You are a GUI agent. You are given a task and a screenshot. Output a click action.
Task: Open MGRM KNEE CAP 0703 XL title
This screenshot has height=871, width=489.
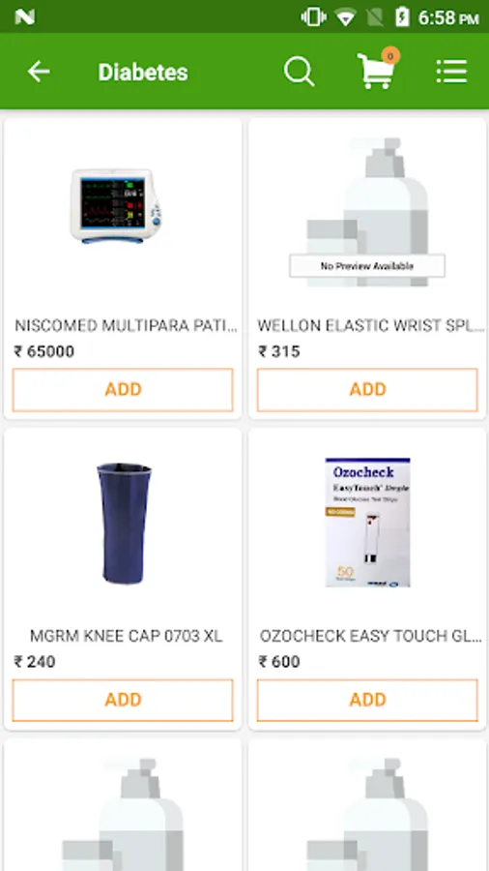click(127, 636)
